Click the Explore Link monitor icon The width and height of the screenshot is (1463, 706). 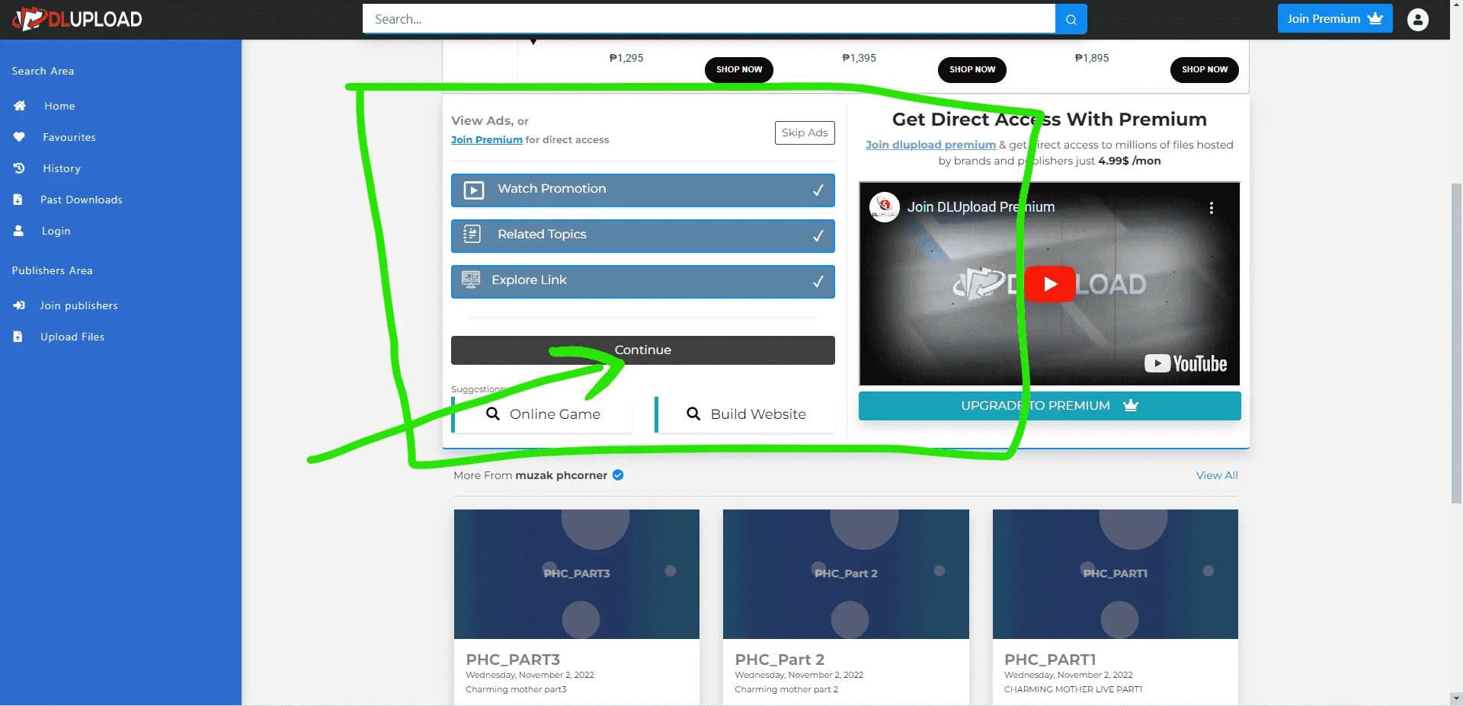coord(471,280)
